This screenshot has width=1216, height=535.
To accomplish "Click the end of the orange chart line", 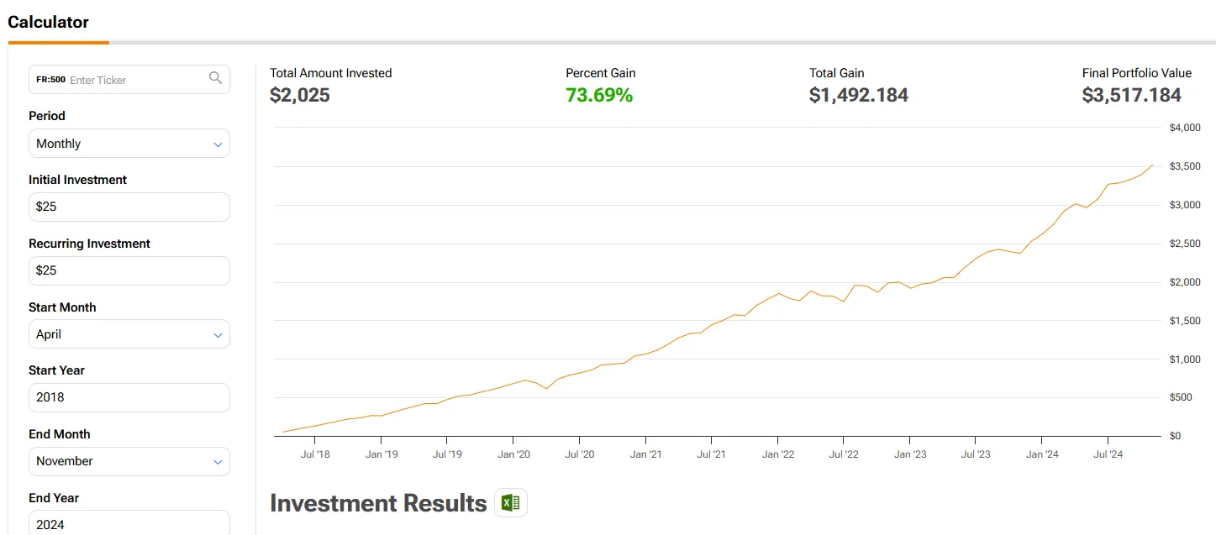I will click(x=1152, y=165).
